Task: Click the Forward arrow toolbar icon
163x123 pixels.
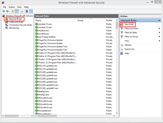Action: (7, 11)
